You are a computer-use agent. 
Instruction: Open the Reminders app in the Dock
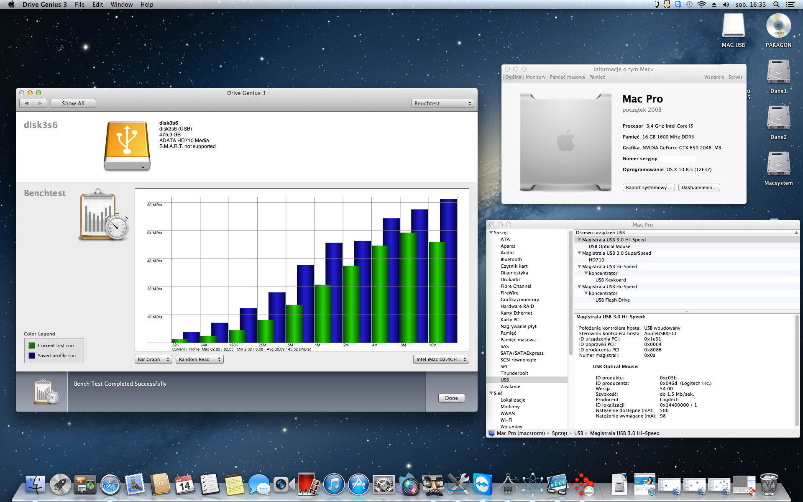point(210,484)
